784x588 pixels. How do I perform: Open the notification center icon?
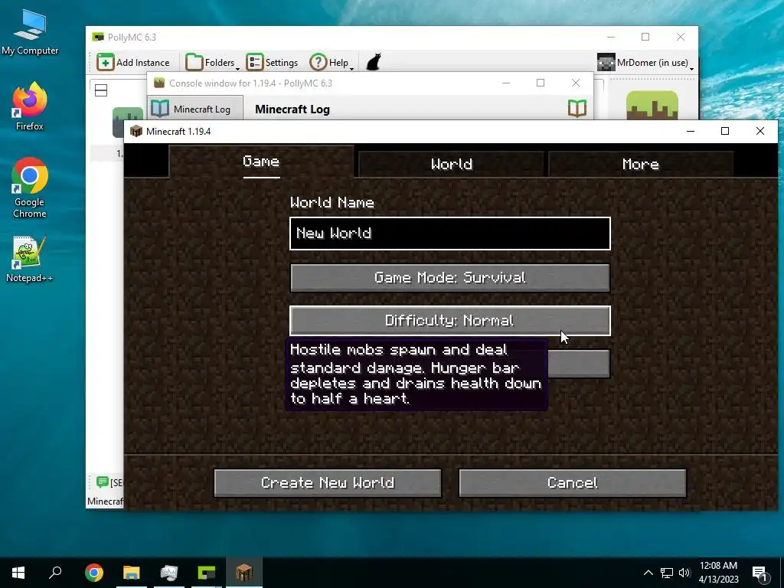pos(759,573)
